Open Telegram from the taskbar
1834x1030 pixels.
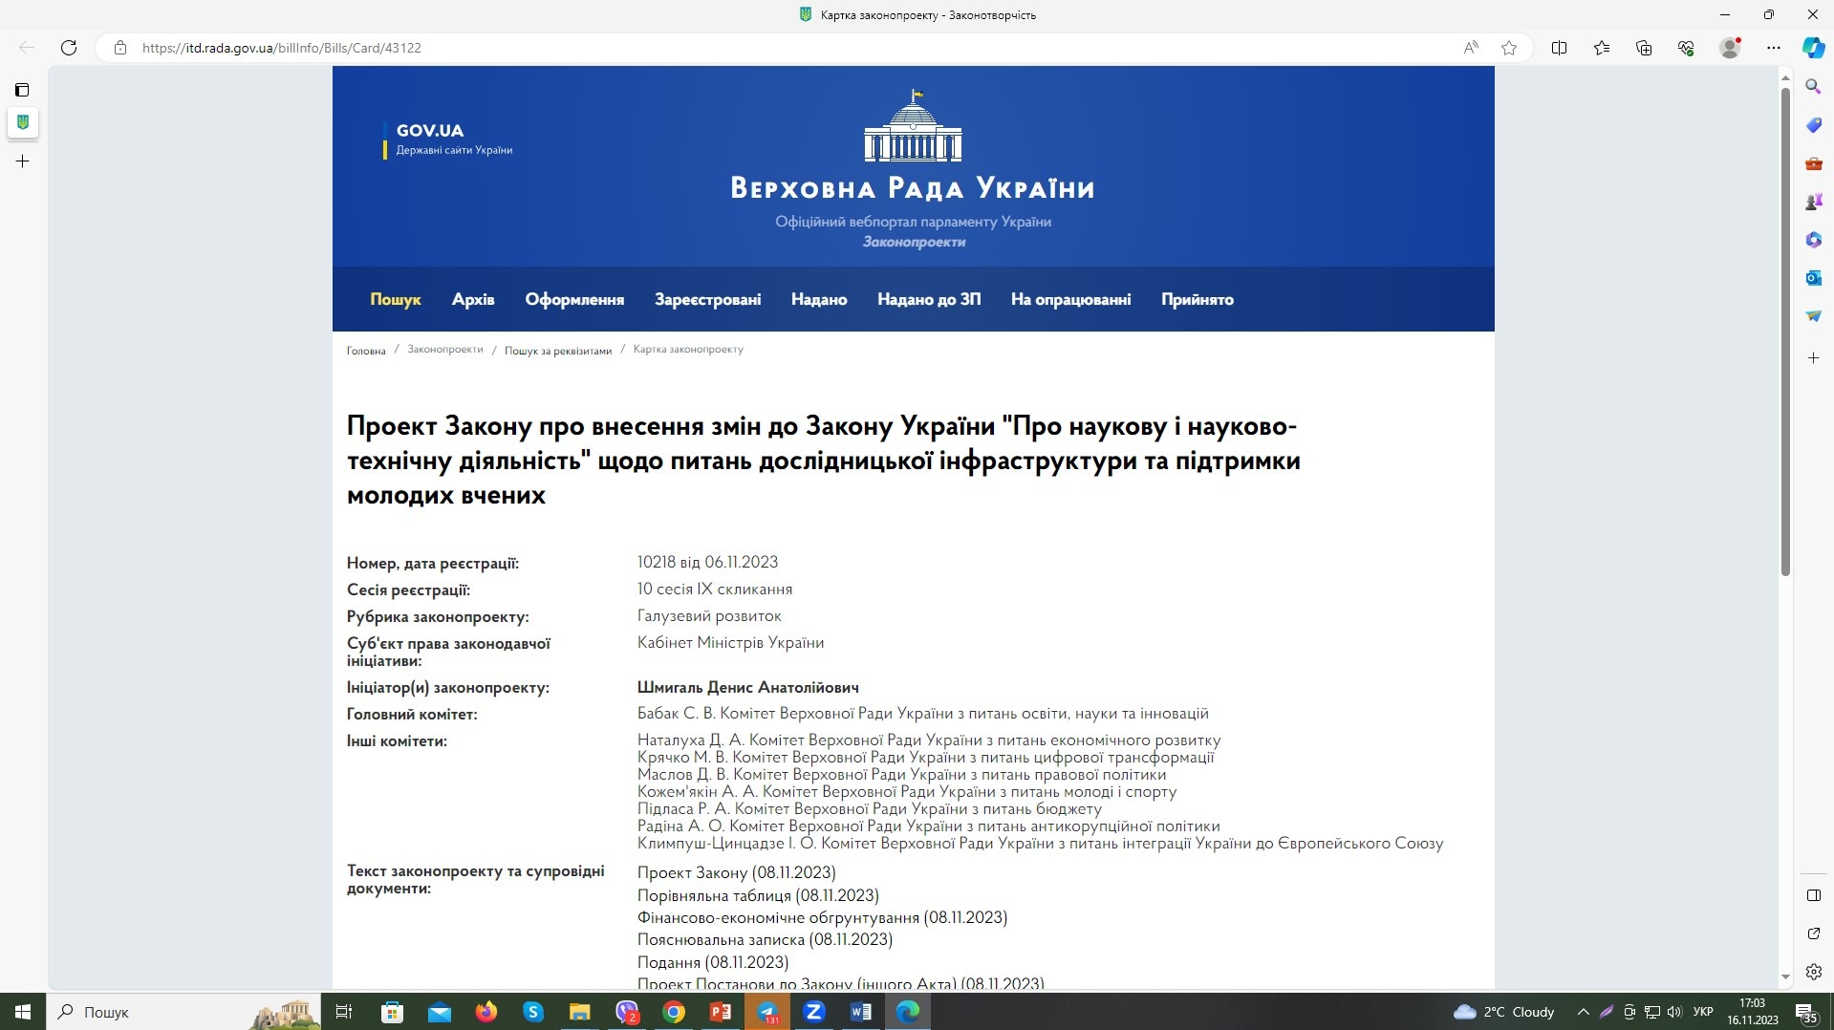coord(767,1012)
